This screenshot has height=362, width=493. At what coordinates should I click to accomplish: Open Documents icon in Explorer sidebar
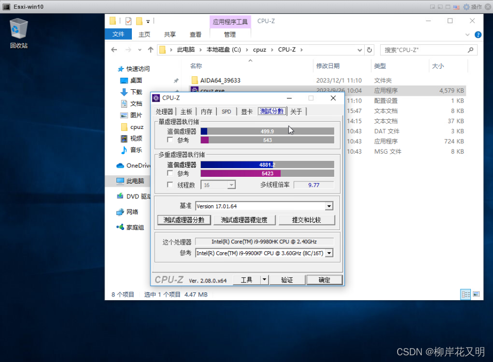pos(124,104)
